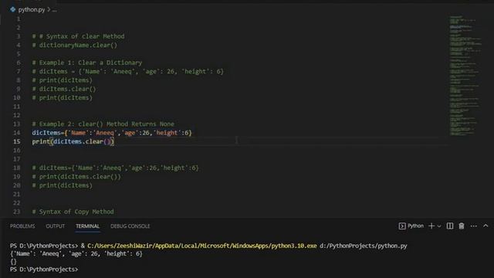This screenshot has height=278, width=494.
Task: Click the python3.10.exe path in terminal
Action: (x=202, y=246)
